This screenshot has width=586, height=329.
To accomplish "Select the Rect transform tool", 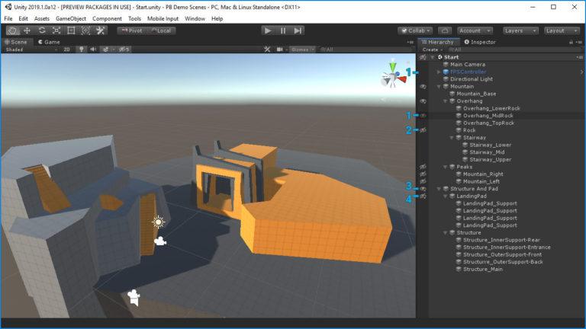I will pyautogui.click(x=71, y=30).
